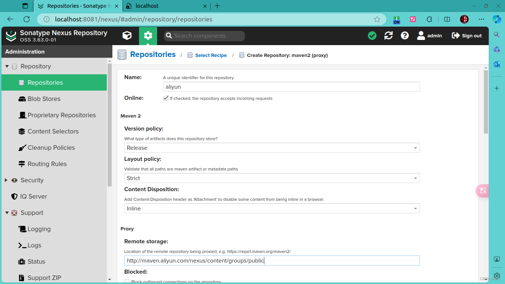The height and width of the screenshot is (284, 505).
Task: Open Logging in the sidebar
Action: (54, 229)
